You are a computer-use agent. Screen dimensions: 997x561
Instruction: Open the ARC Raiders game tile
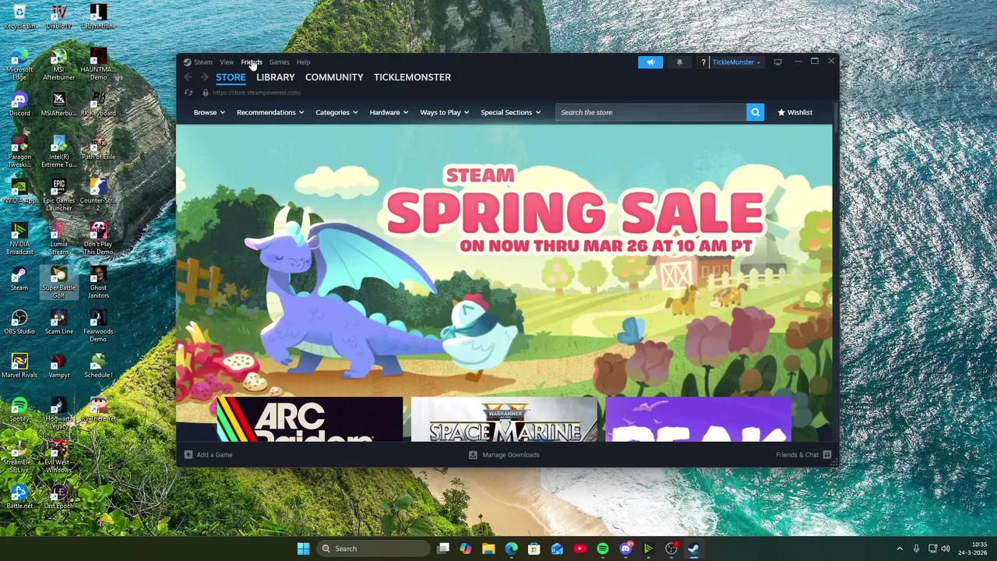310,419
